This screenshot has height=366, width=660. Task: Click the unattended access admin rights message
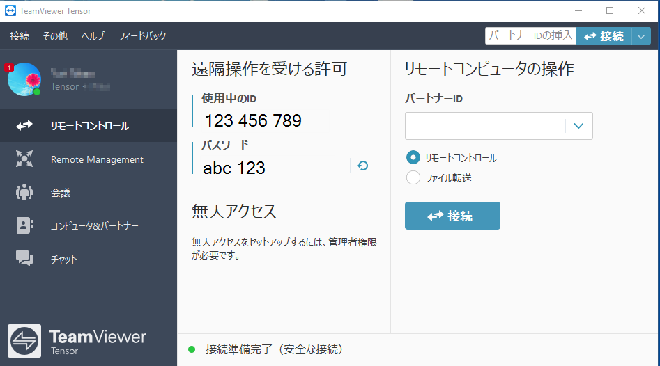coord(284,248)
